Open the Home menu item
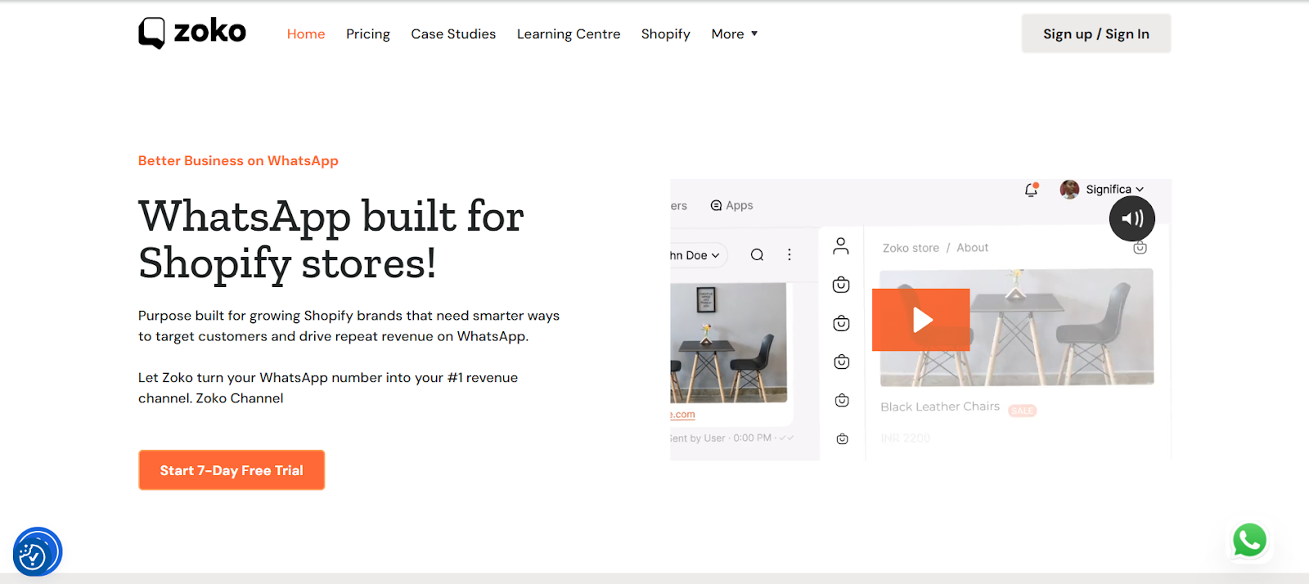 click(306, 34)
